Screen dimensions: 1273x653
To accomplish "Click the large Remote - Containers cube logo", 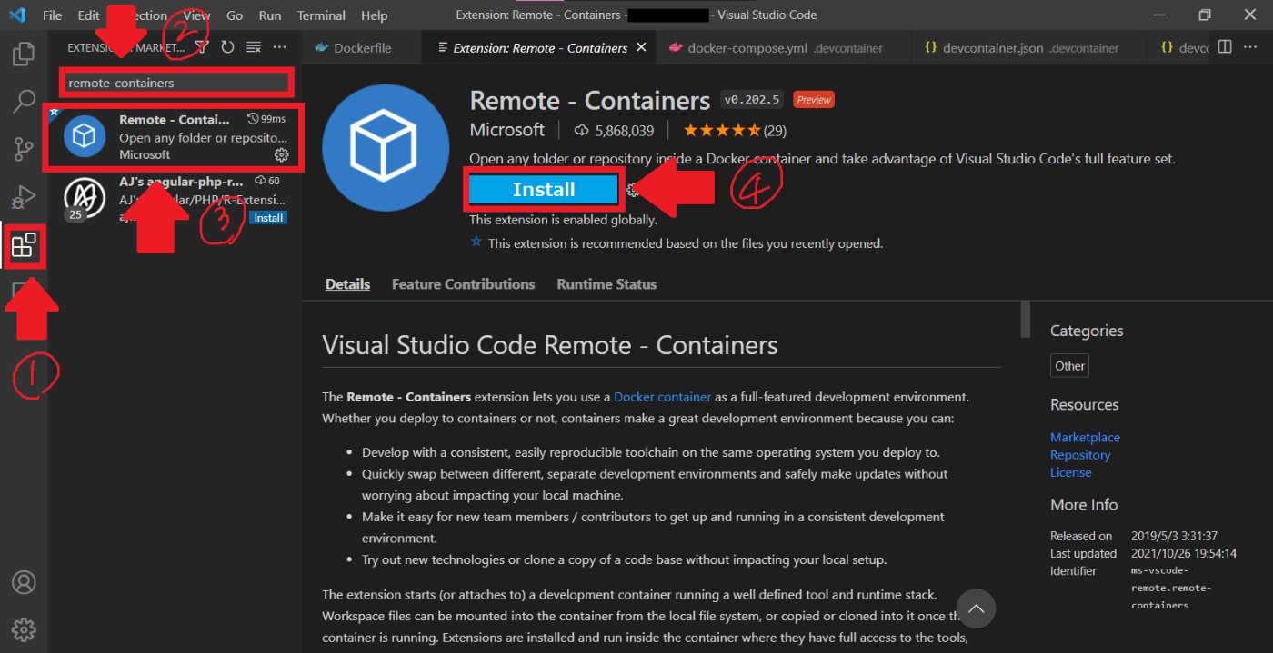I will [386, 148].
